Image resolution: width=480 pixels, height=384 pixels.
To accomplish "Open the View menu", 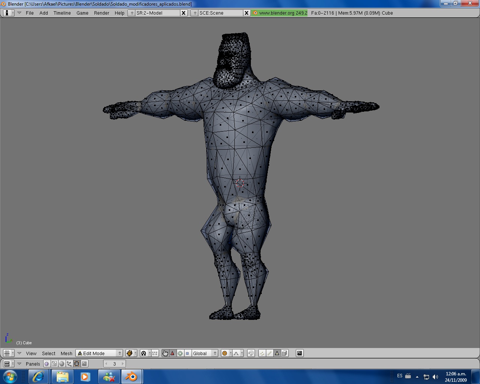I will tap(31, 353).
